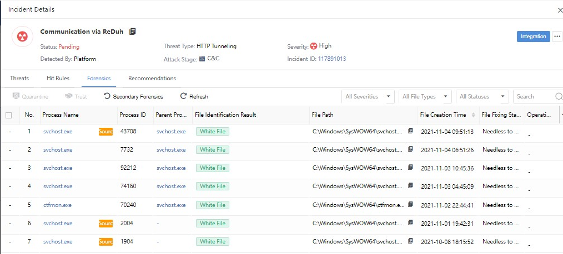This screenshot has width=563, height=254.
Task: Go to the Hit Rules tab
Action: tap(58, 79)
